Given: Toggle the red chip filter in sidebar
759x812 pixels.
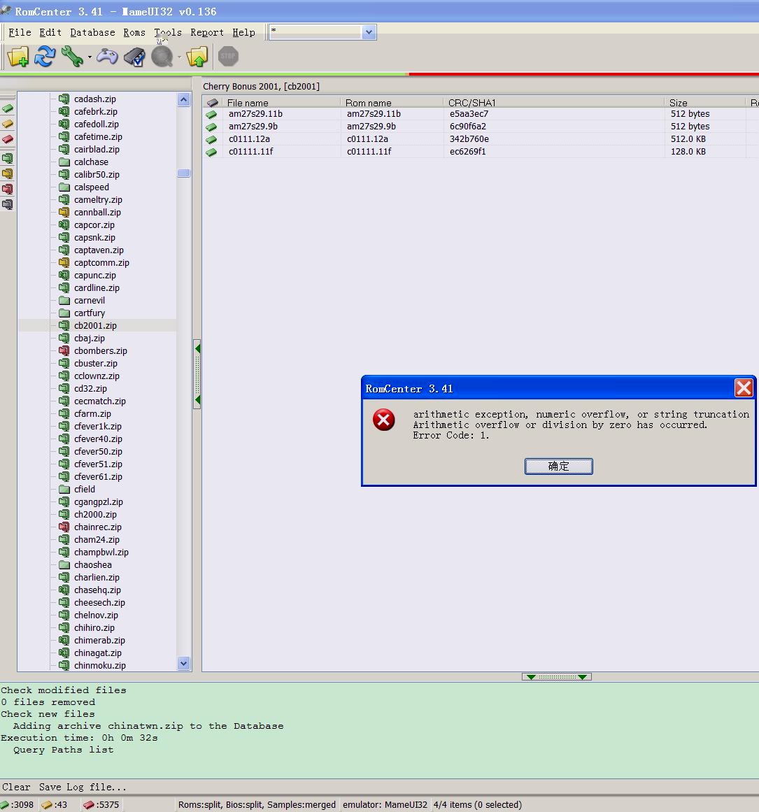Looking at the screenshot, I should pos(8,139).
